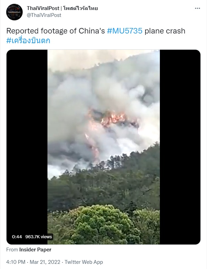The image size is (208, 269).
Task: Click the 963.7K views counter
Action: [39, 237]
